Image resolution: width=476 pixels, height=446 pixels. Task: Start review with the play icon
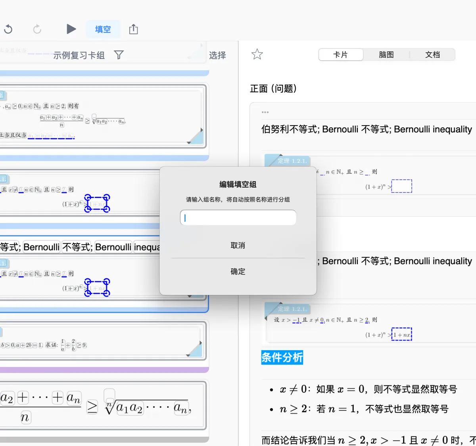pyautogui.click(x=71, y=29)
